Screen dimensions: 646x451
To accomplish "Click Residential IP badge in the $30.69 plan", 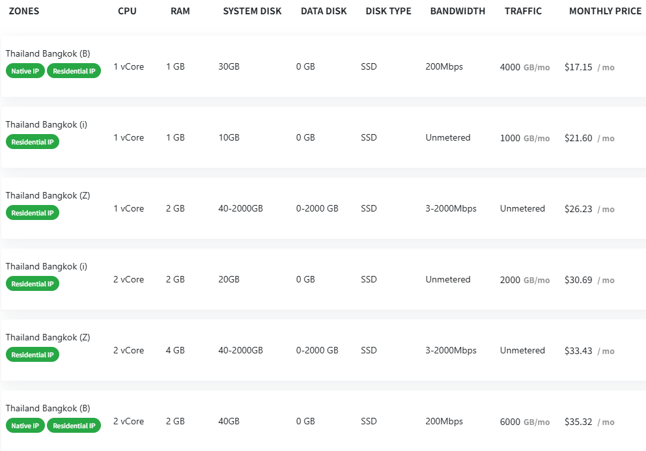I will (x=33, y=284).
